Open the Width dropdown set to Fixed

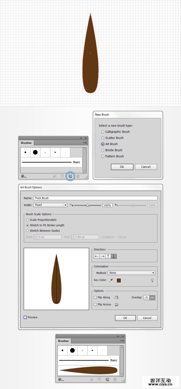(50, 205)
